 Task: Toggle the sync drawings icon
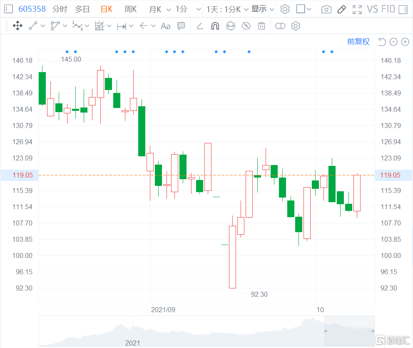point(231,26)
